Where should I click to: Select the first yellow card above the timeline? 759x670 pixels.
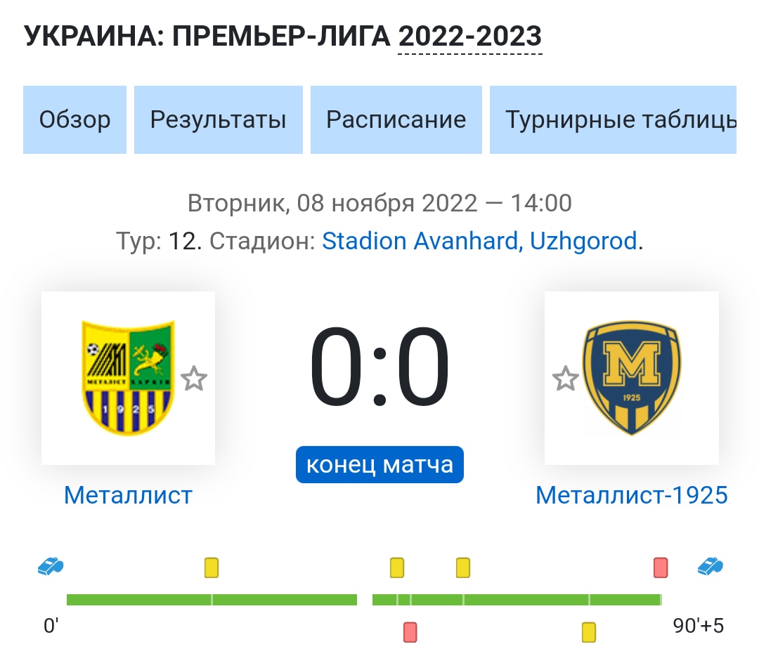click(x=212, y=567)
